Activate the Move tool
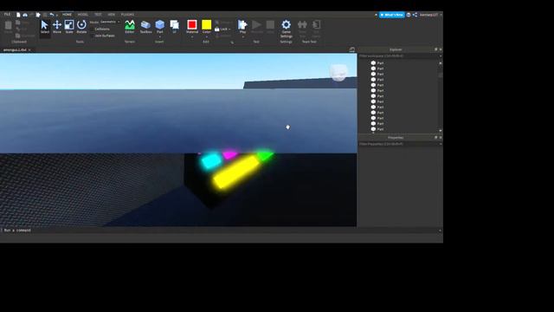554x312 pixels. click(57, 27)
